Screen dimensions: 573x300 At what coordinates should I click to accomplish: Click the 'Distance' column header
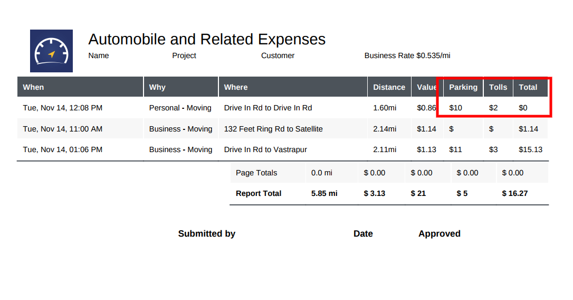(x=389, y=87)
